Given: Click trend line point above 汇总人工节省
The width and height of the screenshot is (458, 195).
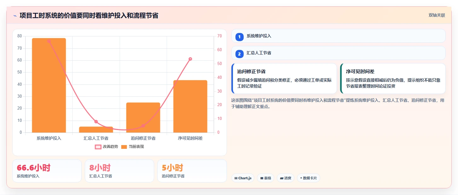Looking at the screenshot, I should 96,122.
